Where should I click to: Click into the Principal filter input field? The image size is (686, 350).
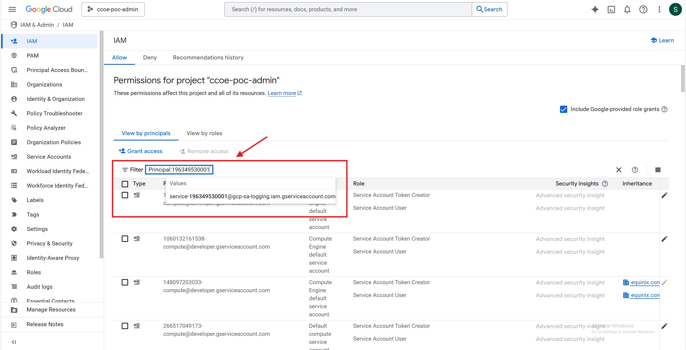[x=179, y=170]
